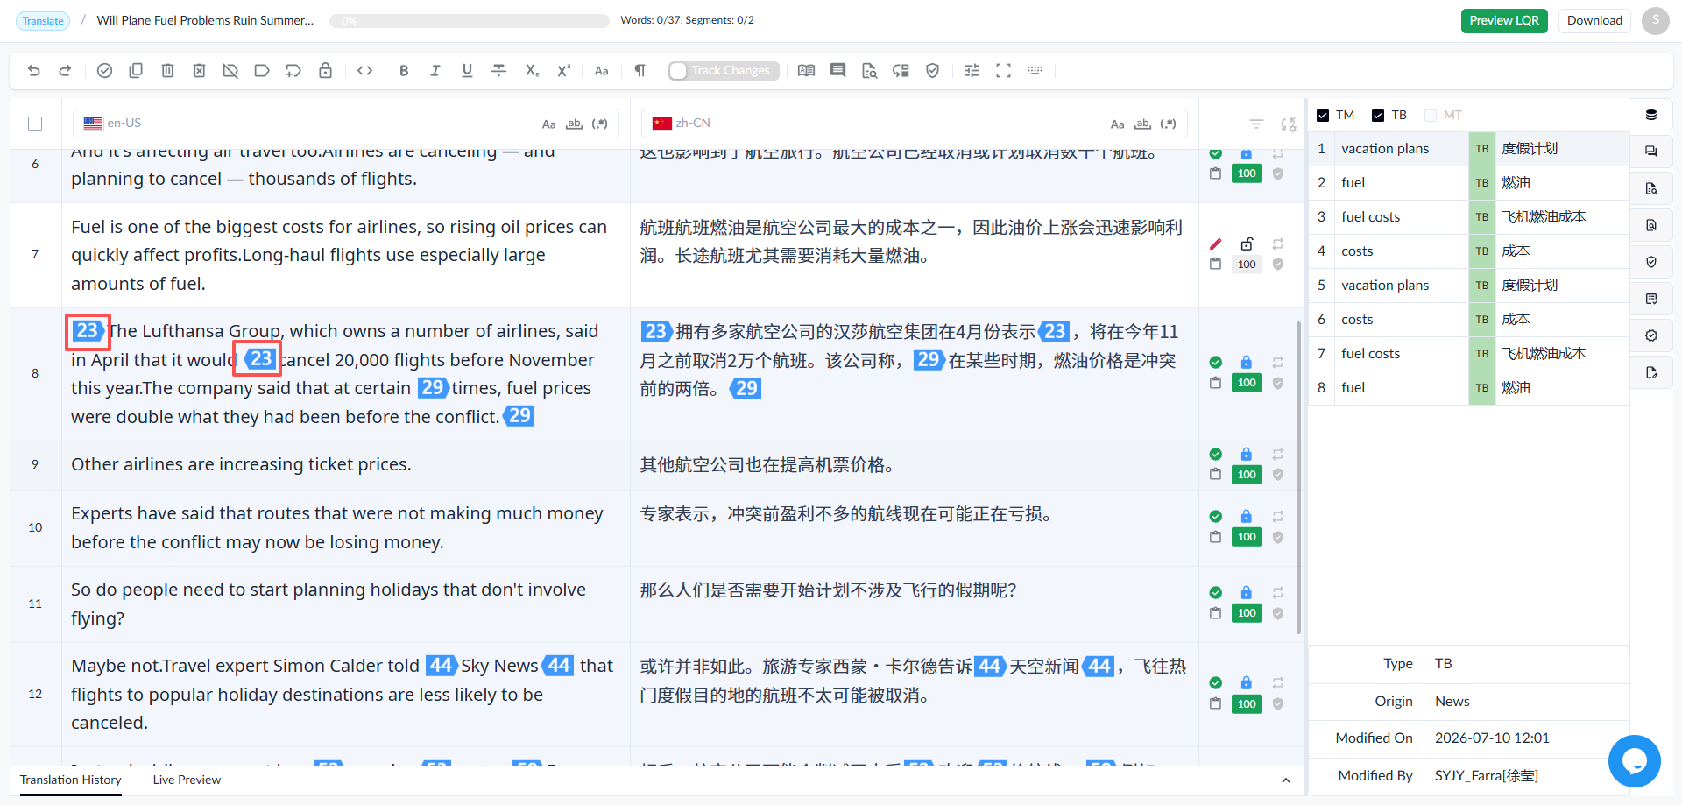Apply superscript formatting
The width and height of the screenshot is (1682, 805).
coord(563,71)
